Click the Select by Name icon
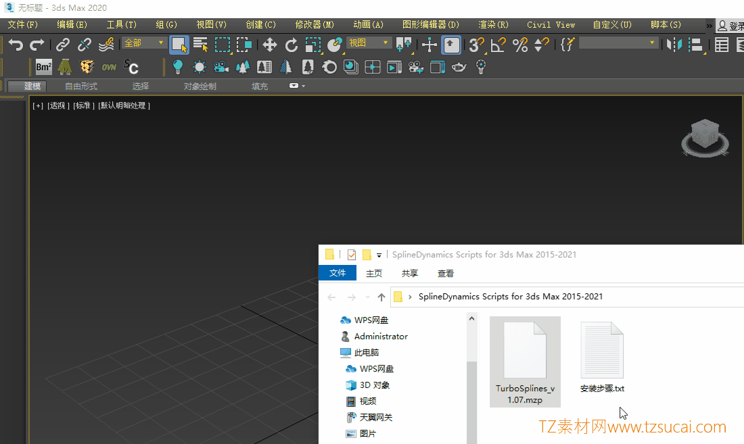 (201, 45)
